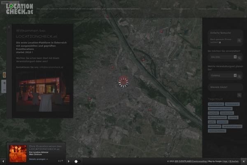This screenshot has height=165, width=247.
Task: Tick the 'Nach genauer Phrase suchen?' checkbox
Action: [x=220, y=42]
